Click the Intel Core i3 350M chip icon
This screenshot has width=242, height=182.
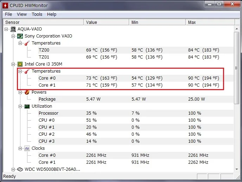point(20,64)
